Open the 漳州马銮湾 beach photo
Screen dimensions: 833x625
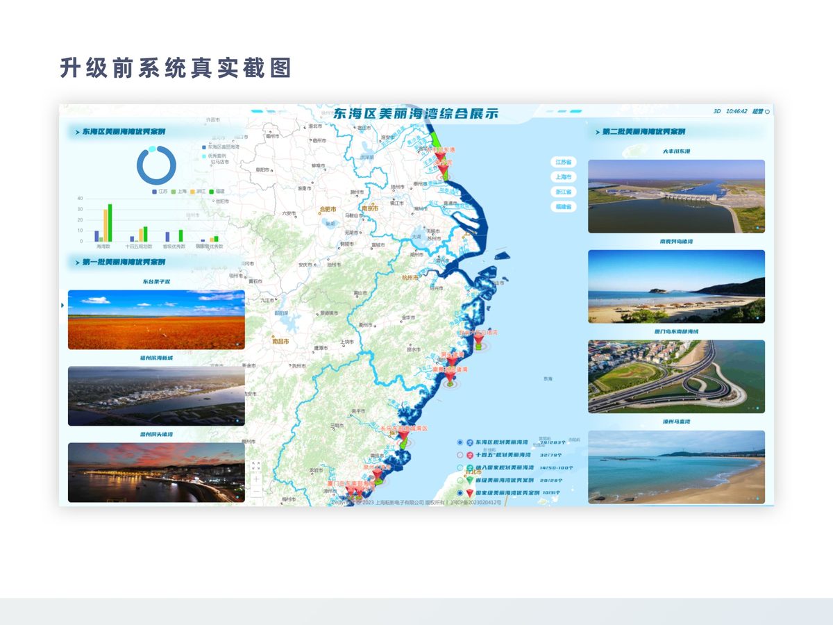(x=676, y=467)
